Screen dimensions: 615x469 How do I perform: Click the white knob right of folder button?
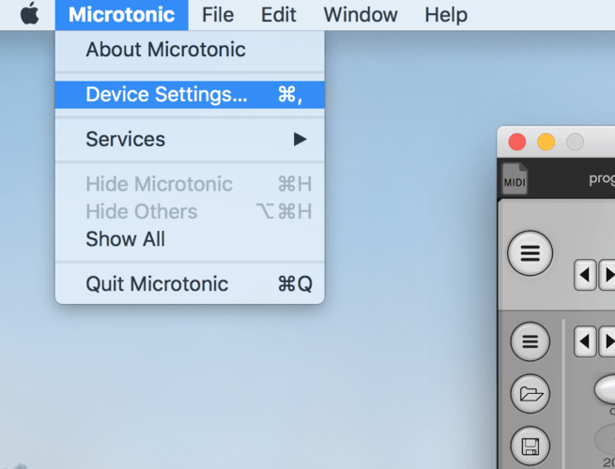(x=606, y=389)
